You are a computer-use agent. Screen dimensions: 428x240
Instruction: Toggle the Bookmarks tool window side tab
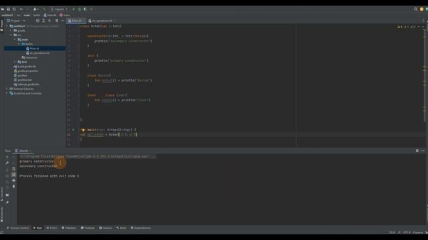(x=1, y=215)
